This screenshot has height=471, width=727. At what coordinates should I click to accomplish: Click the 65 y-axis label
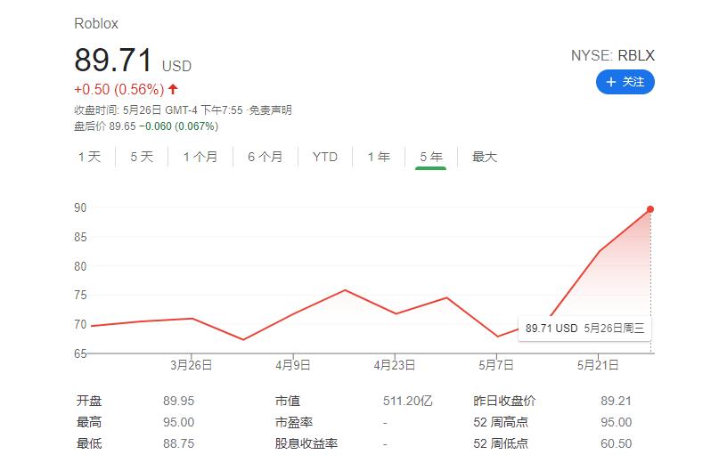click(x=80, y=353)
